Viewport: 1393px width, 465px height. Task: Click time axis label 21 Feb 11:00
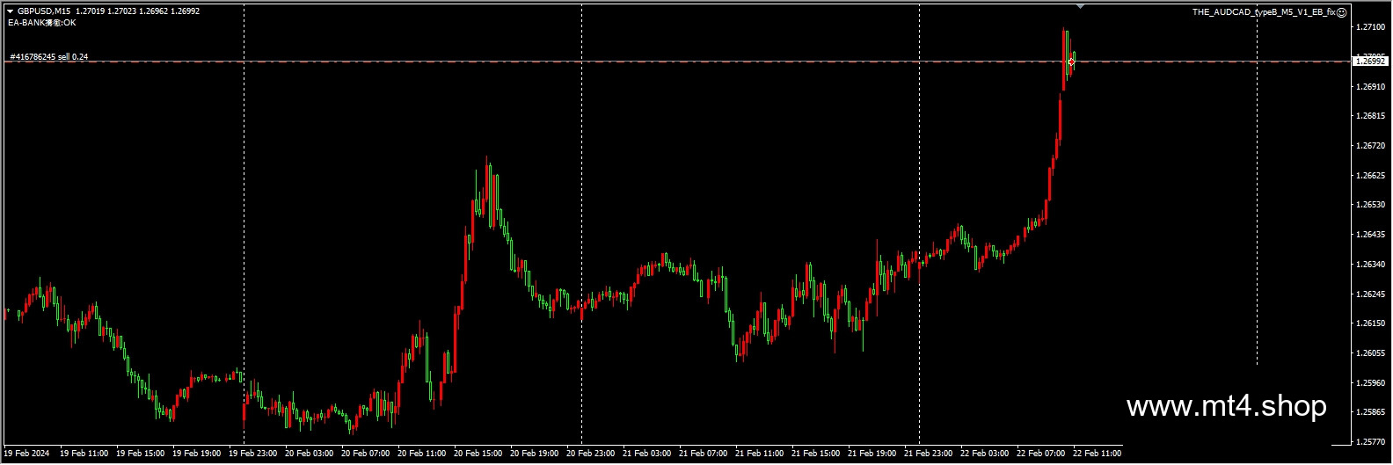tap(759, 454)
